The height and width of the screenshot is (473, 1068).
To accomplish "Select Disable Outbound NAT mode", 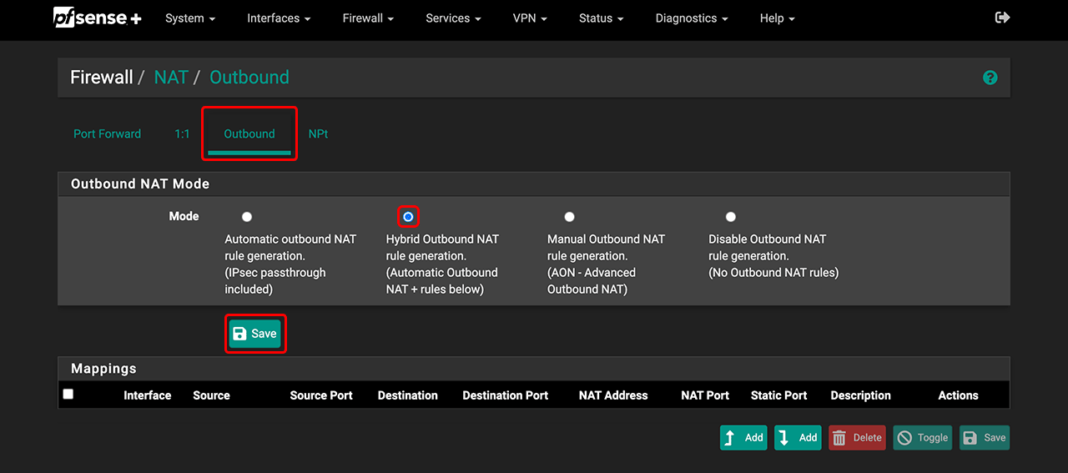I will (x=731, y=217).
